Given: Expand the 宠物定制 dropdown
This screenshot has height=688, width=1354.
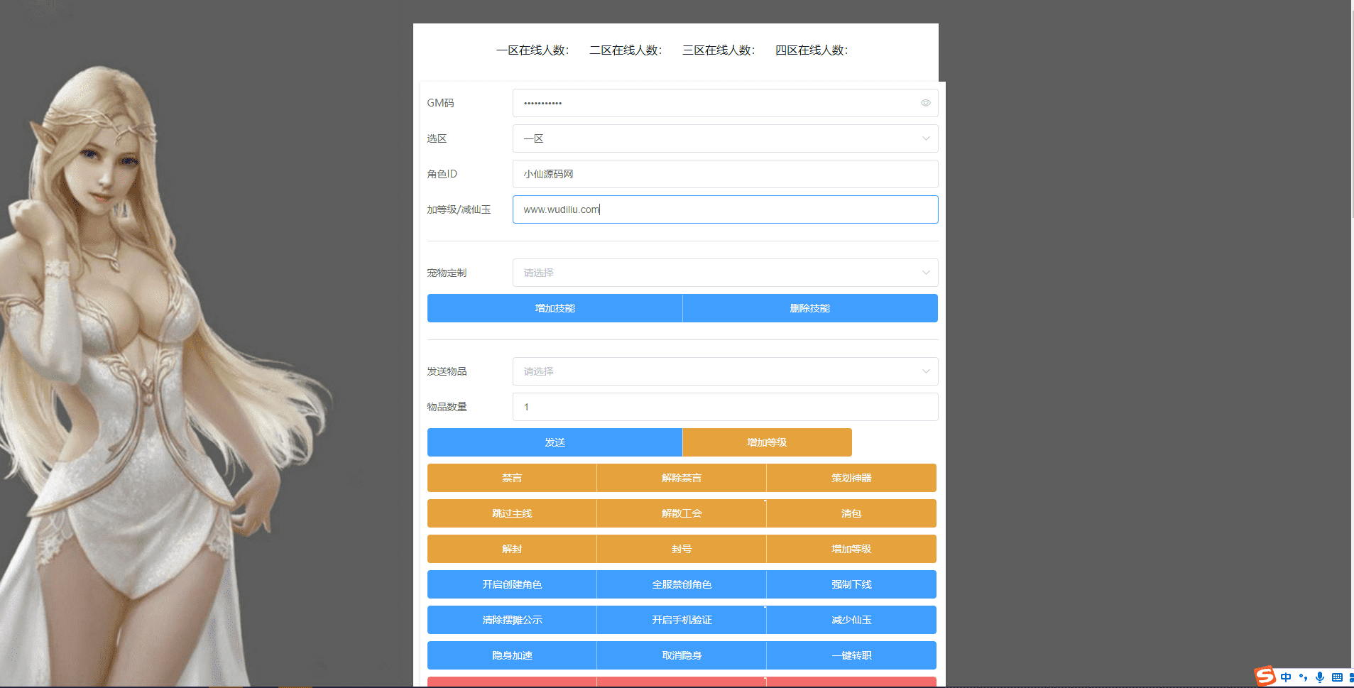Looking at the screenshot, I should [x=725, y=273].
